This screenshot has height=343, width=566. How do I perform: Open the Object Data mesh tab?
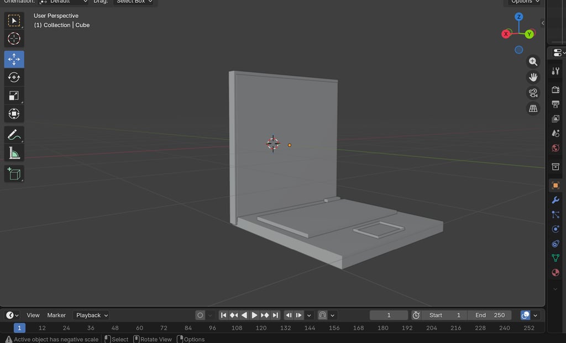click(555, 258)
